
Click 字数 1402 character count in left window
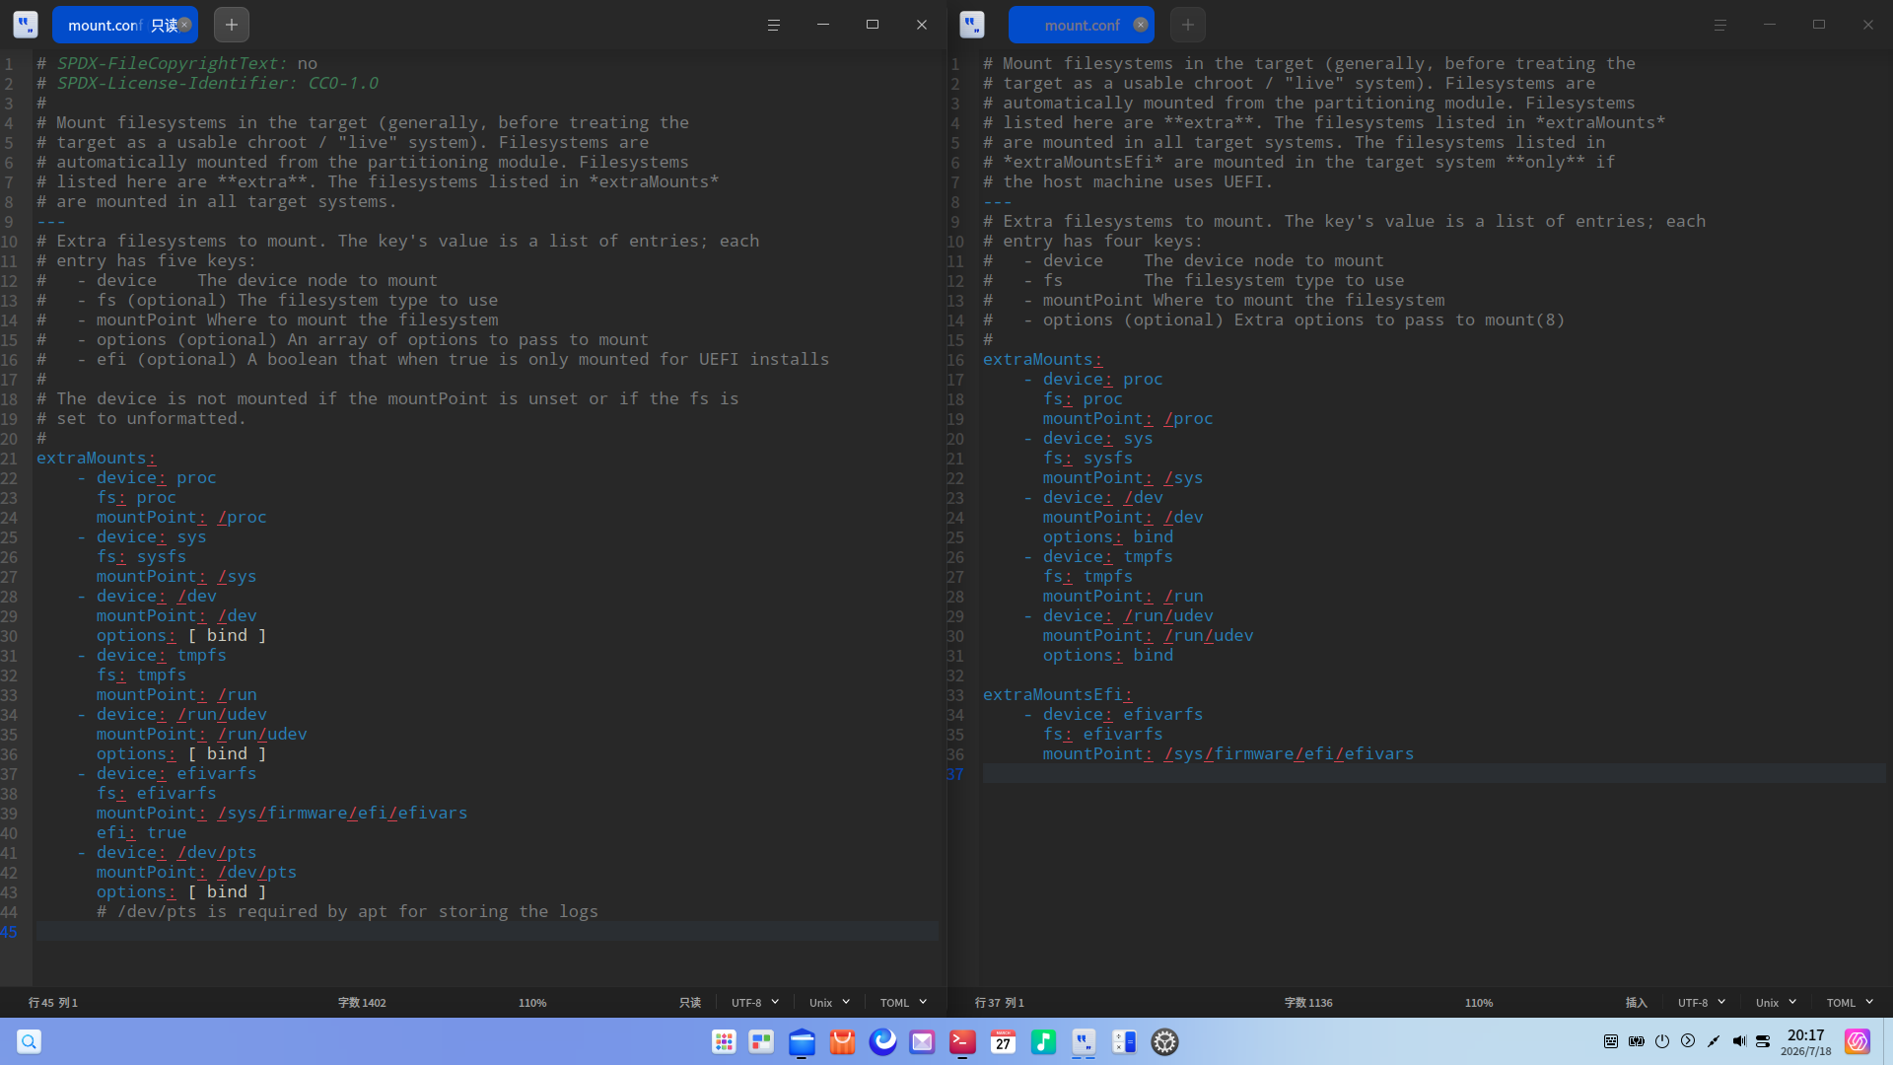pyautogui.click(x=362, y=1002)
